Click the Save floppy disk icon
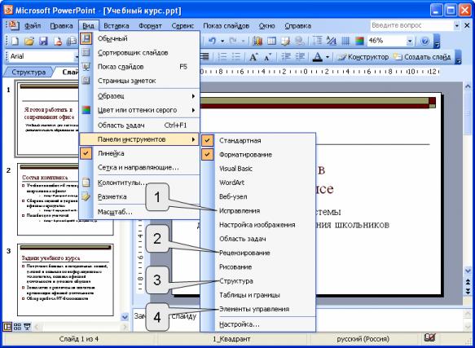This screenshot has width=475, height=348. pyautogui.click(x=43, y=41)
